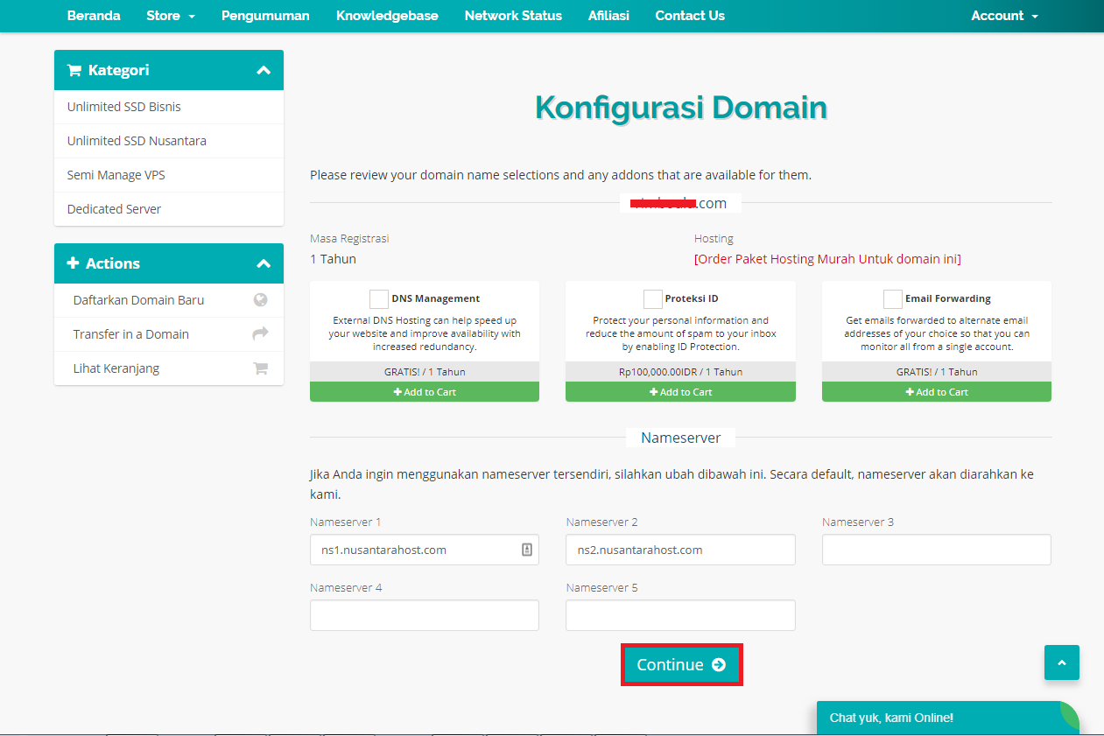Image resolution: width=1104 pixels, height=736 pixels.
Task: Click the cart icon beside Lihat Keranjang
Action: pos(260,368)
